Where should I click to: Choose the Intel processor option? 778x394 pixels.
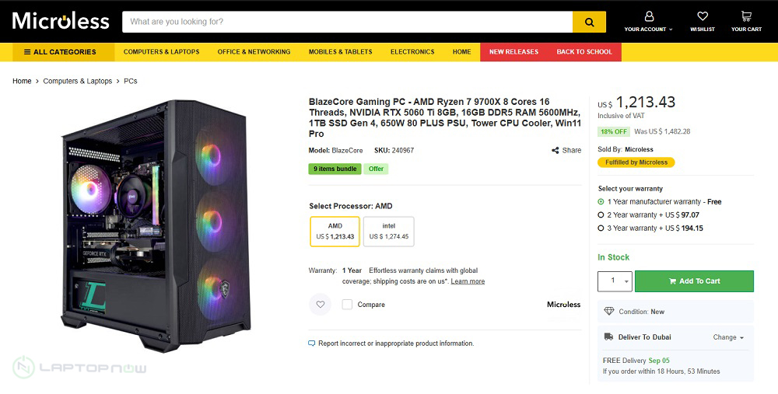[x=388, y=231]
